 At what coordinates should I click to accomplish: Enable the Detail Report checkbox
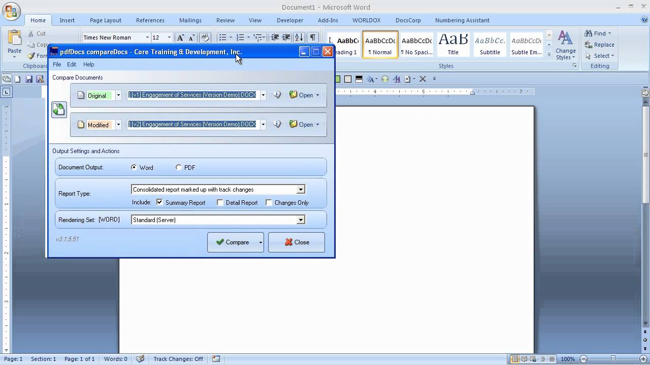click(x=220, y=202)
